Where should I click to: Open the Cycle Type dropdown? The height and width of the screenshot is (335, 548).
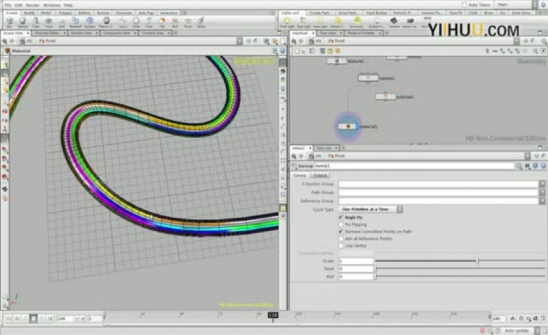pyautogui.click(x=371, y=209)
